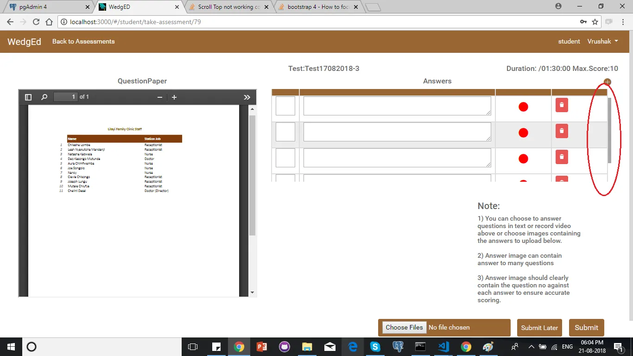Reload the current page

coord(36,22)
